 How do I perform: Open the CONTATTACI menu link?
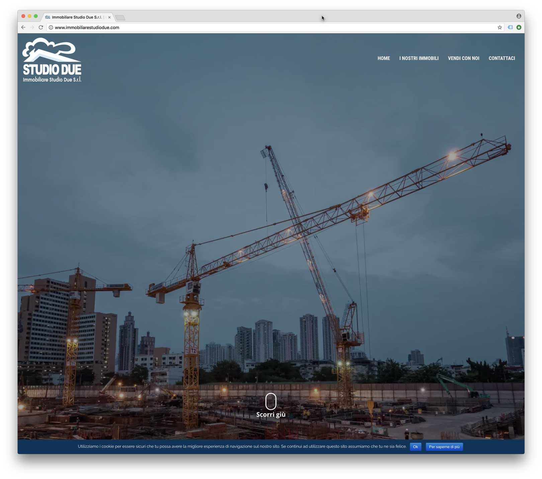click(502, 58)
